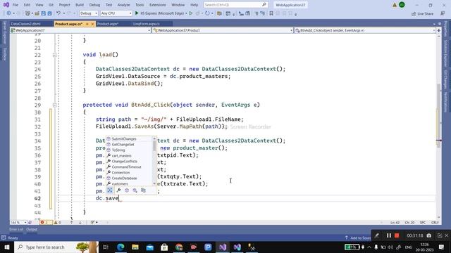Select CreateDatabase in IntelliSense list
Screen dimensions: 451x253
coord(124,178)
